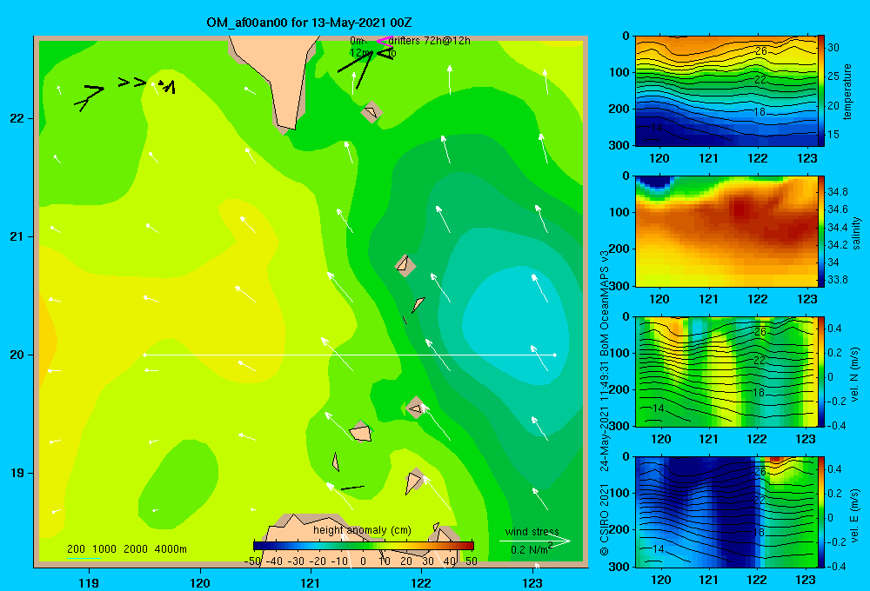
Task: Click the '2000' depth contour legend entry
Action: [x=136, y=549]
